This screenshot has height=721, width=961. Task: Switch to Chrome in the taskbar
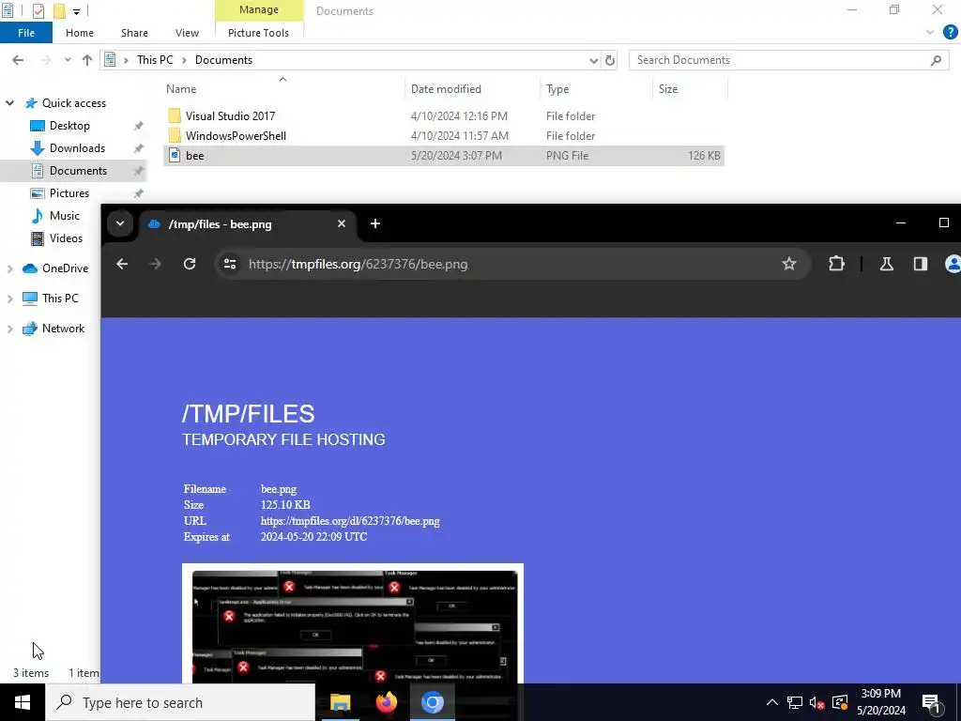432,702
